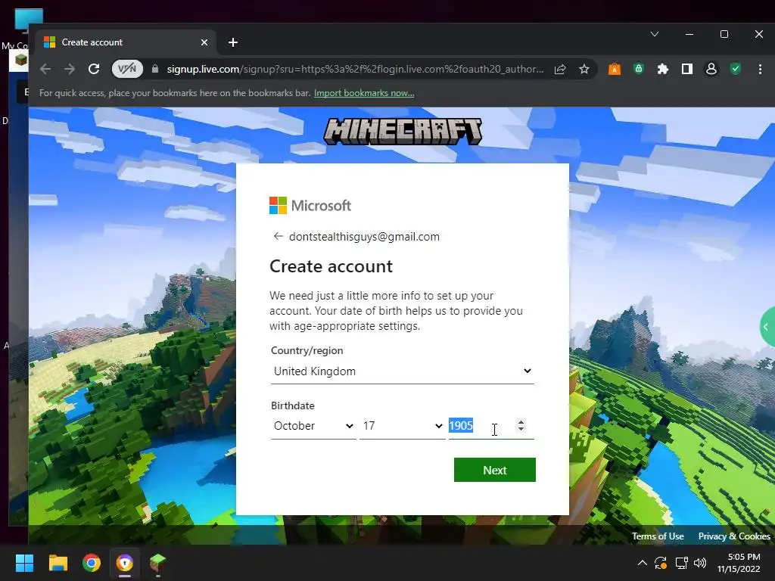Image resolution: width=775 pixels, height=581 pixels.
Task: Go back via arrow beside email address
Action: [278, 236]
